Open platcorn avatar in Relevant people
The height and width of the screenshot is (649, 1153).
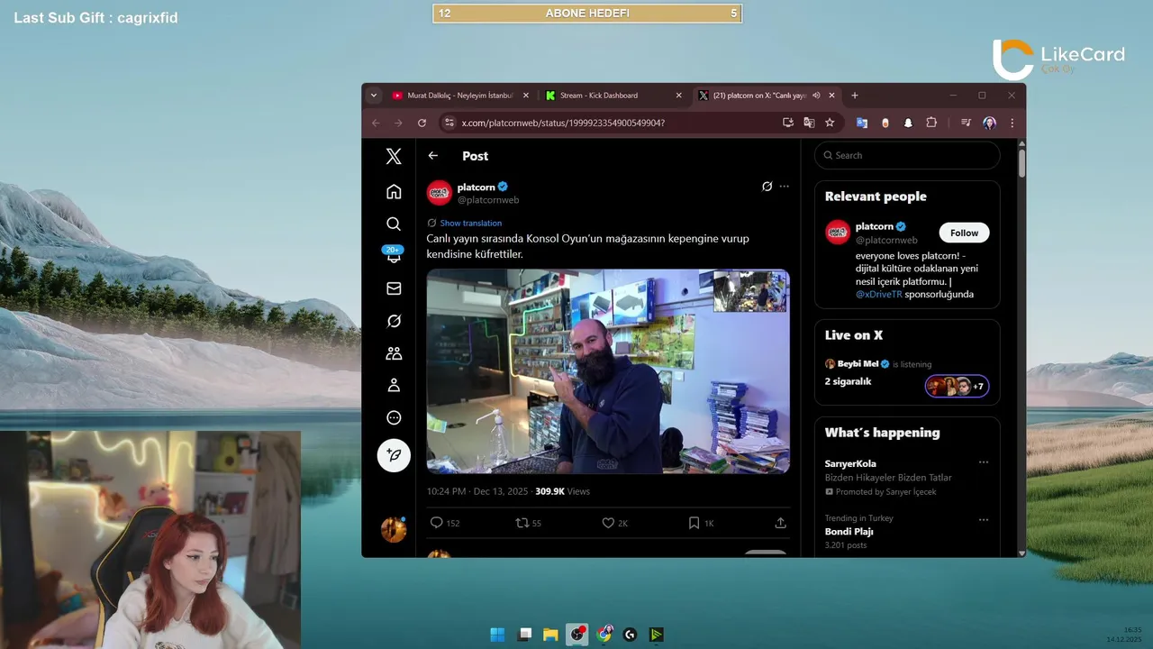click(x=838, y=232)
